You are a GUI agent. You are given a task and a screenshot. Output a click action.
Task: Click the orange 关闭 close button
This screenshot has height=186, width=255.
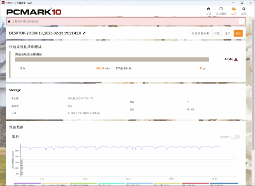(238, 33)
